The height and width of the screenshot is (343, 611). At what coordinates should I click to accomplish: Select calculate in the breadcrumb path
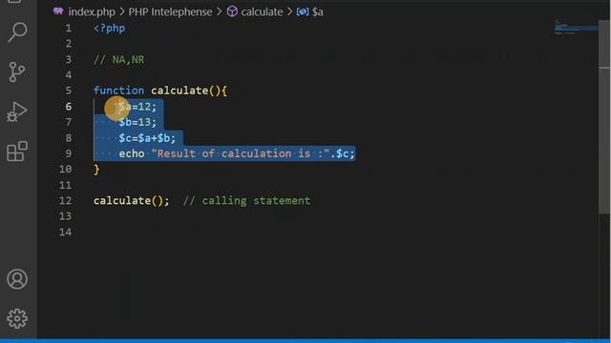pos(262,12)
